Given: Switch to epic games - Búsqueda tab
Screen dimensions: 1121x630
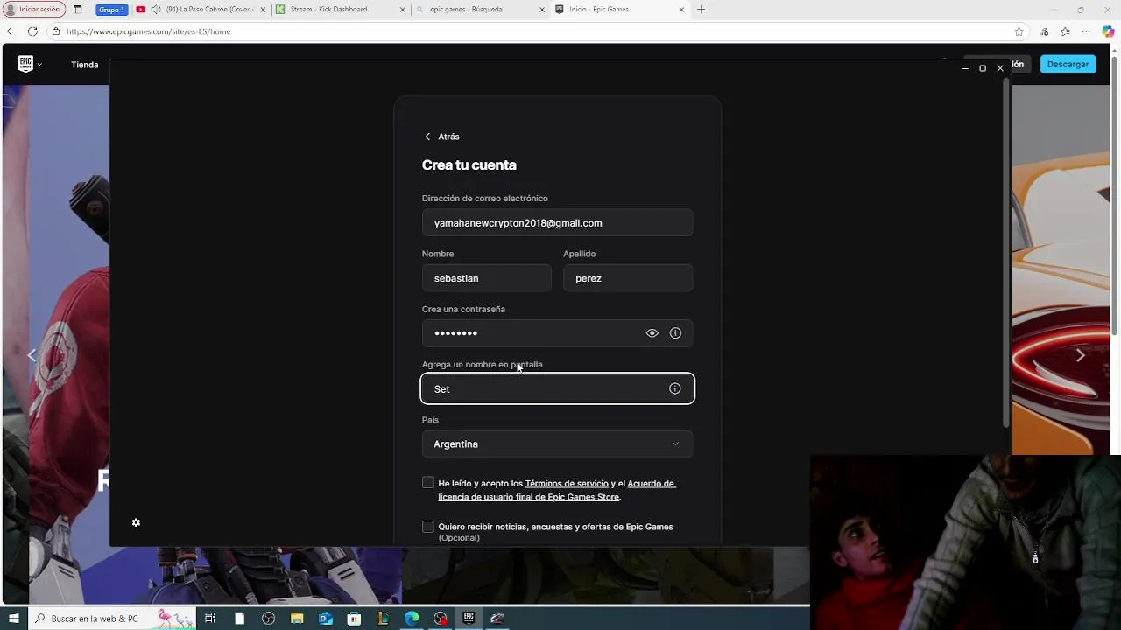Looking at the screenshot, I should (x=479, y=10).
